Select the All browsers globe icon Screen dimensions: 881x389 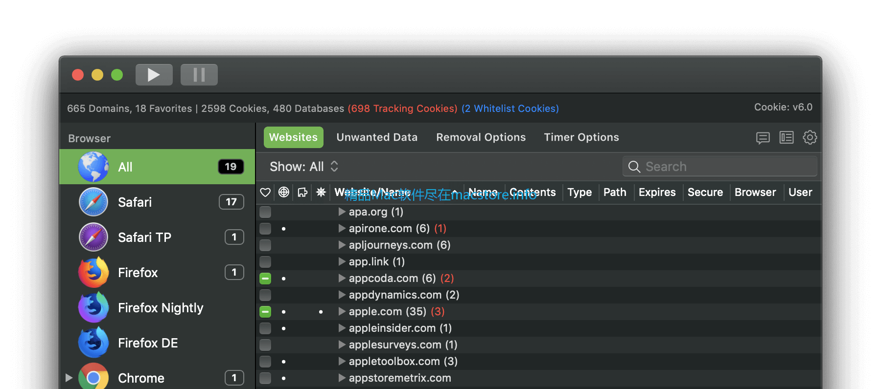(93, 167)
